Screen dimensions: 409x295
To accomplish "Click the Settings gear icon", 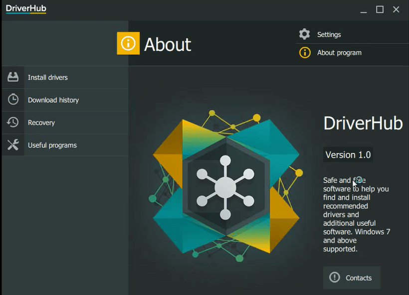I will tap(304, 34).
